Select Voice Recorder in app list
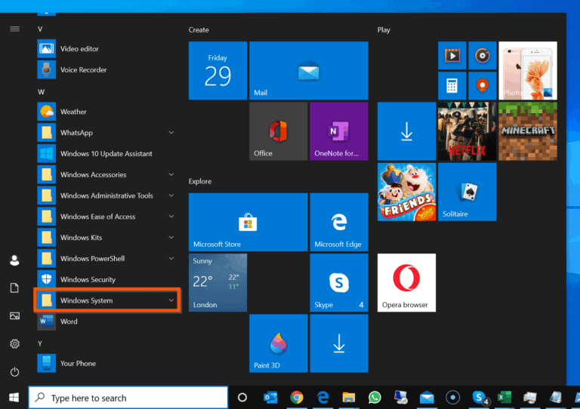The image size is (580, 409). pos(83,69)
